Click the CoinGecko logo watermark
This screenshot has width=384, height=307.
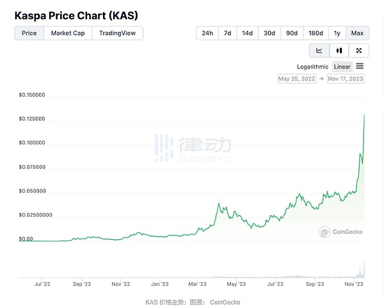[341, 232]
